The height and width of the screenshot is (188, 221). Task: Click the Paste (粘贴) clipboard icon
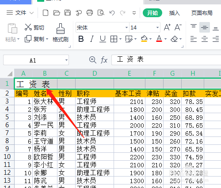12,28
